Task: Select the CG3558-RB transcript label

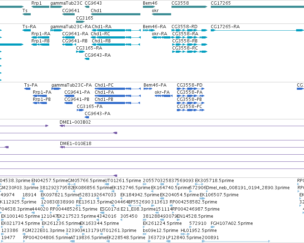Action: [x=185, y=41]
